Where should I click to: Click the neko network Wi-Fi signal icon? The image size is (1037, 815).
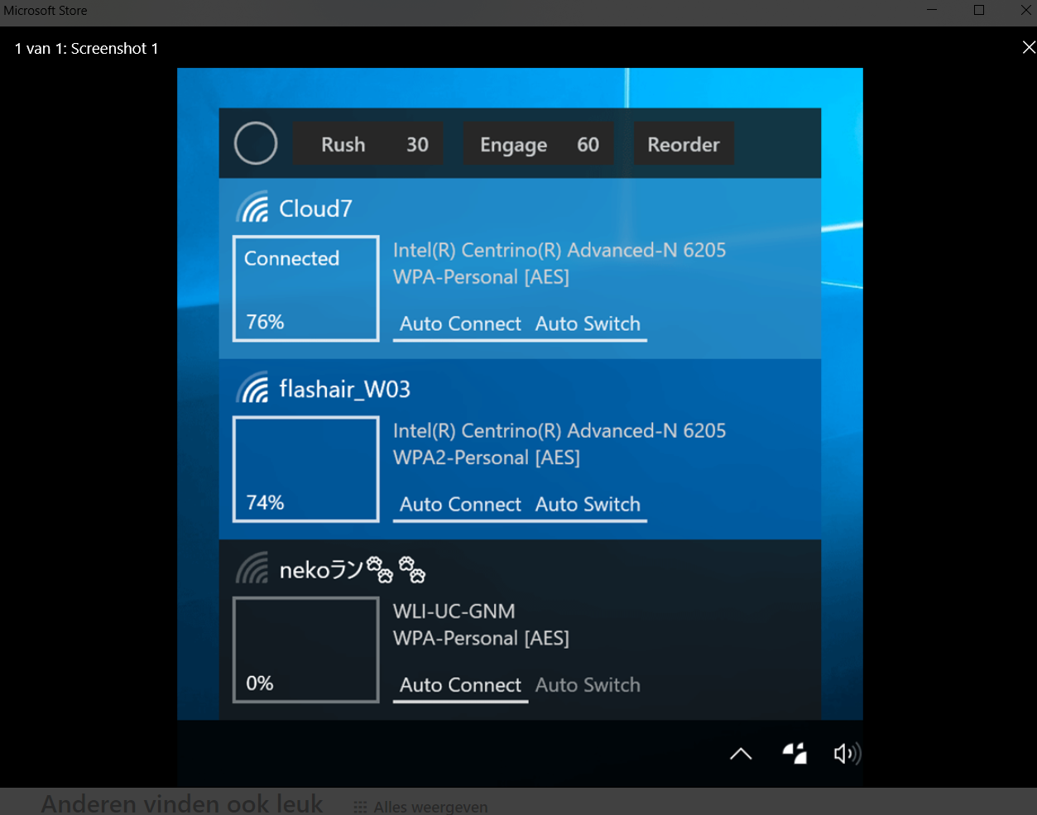coord(252,569)
